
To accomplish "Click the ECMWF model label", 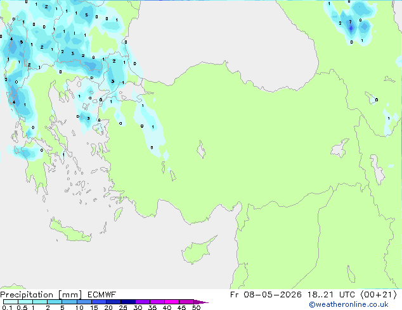I will (101, 295).
